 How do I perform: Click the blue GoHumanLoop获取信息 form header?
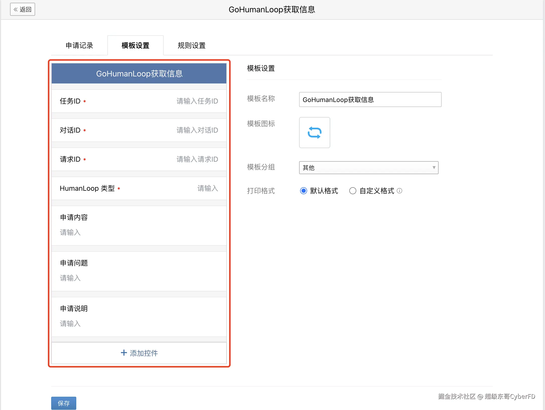139,74
